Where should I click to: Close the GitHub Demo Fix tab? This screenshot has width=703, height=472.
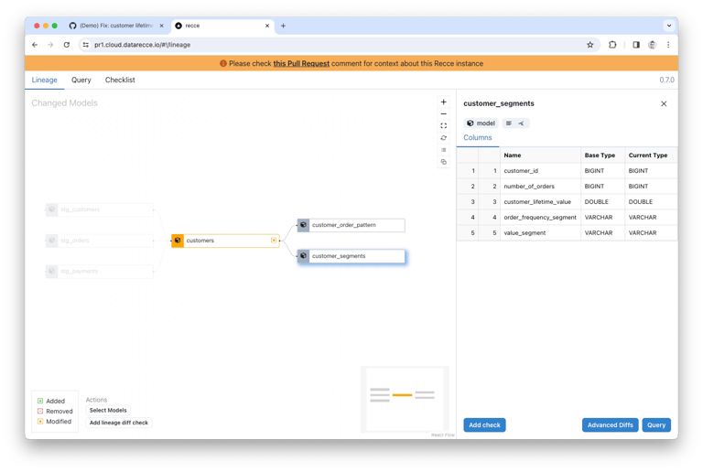(x=161, y=26)
